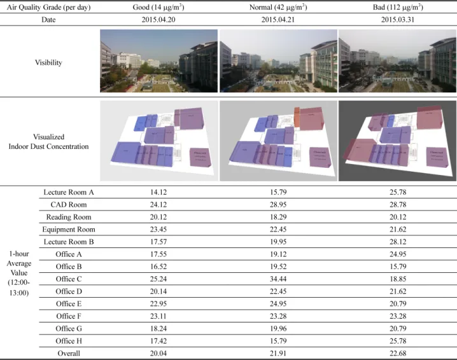Click the date 2015.04.20
The image size is (457, 360).
coord(158,20)
